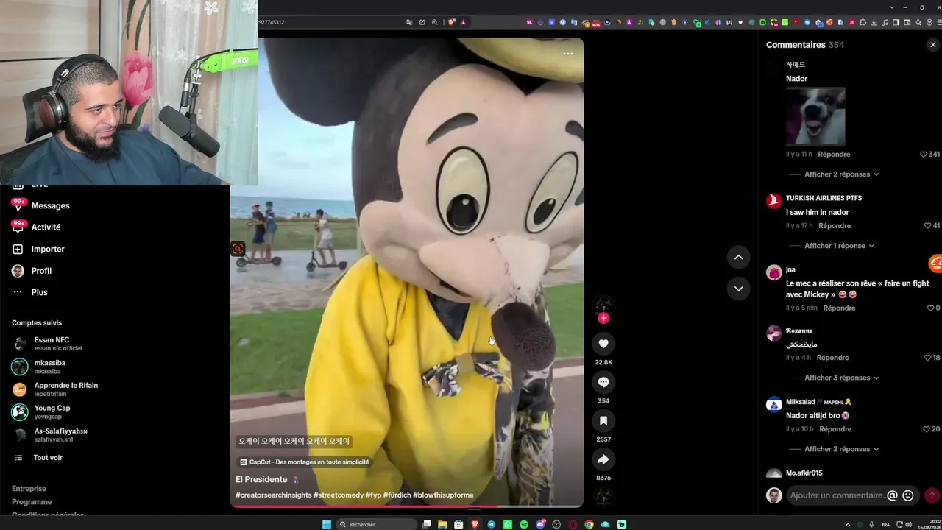Click the #streetcomedy hashtag
Viewport: 942px width, 530px height.
[338, 495]
